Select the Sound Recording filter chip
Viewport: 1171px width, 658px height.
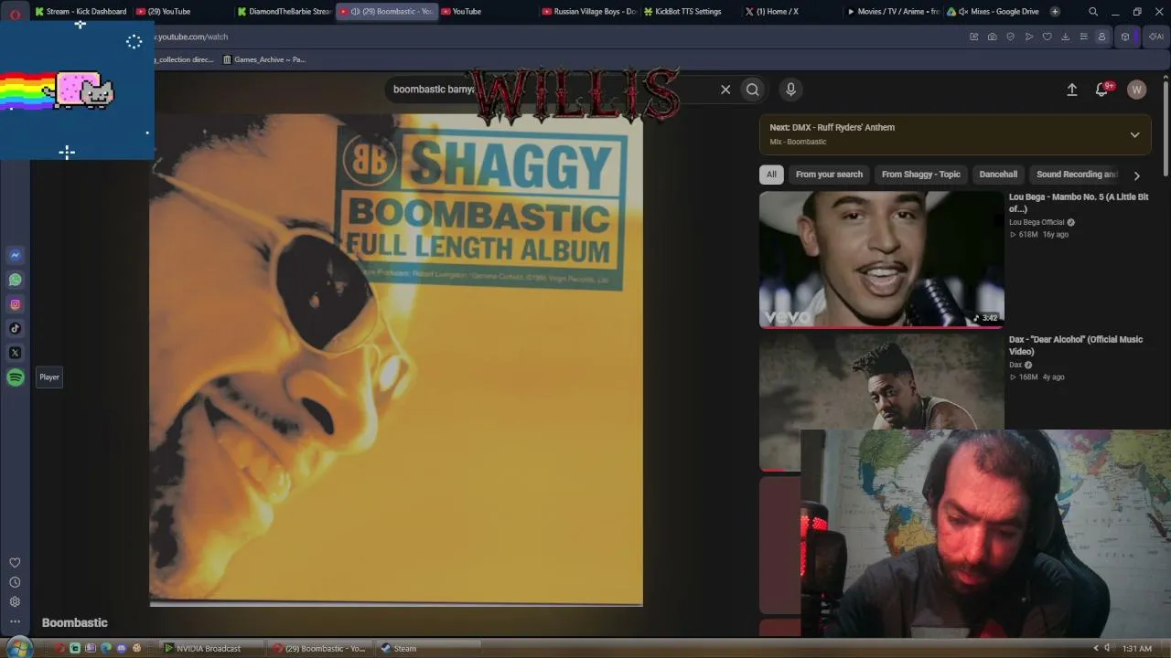click(x=1077, y=175)
